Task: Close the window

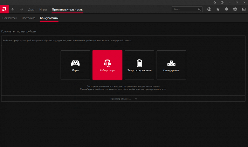Action: click(244, 3)
